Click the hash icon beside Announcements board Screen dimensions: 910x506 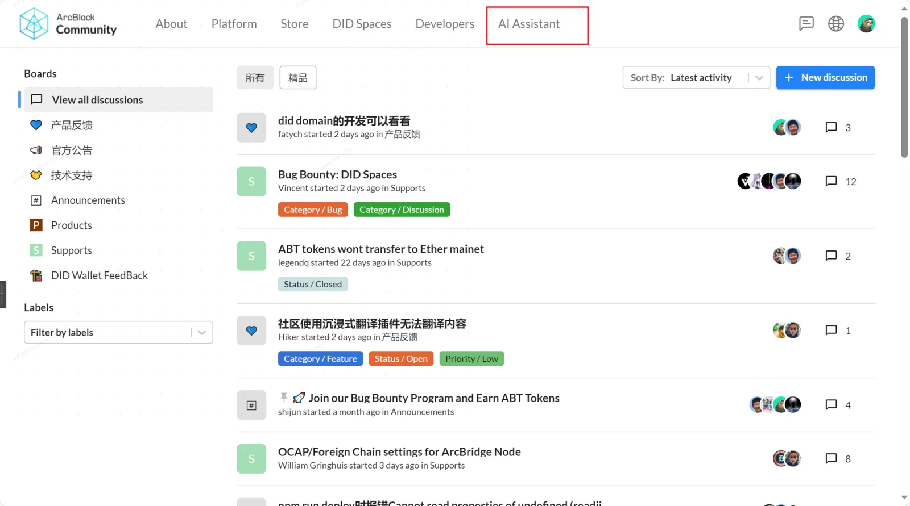pos(36,200)
